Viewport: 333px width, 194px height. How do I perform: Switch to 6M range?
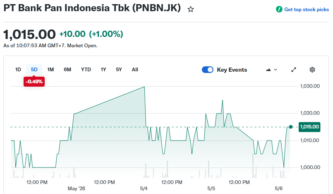(67, 70)
